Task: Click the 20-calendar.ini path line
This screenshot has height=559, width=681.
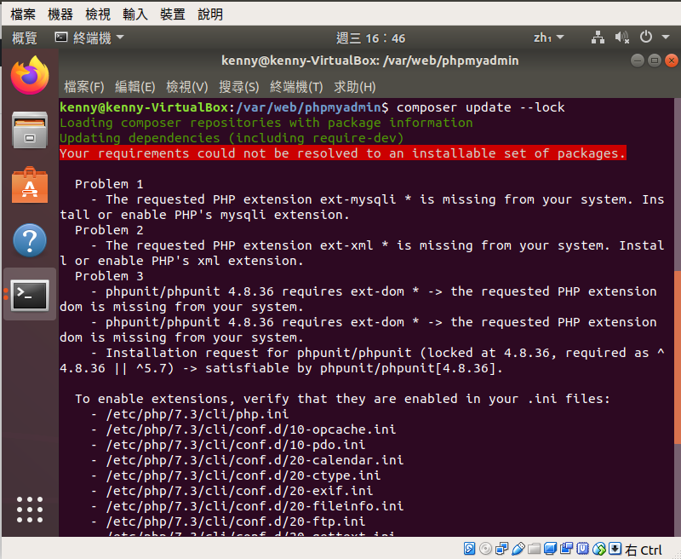Action: coord(247,460)
